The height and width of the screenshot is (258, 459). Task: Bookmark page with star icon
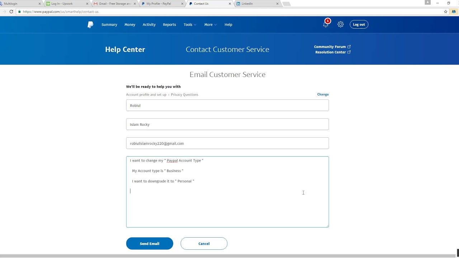(446, 11)
